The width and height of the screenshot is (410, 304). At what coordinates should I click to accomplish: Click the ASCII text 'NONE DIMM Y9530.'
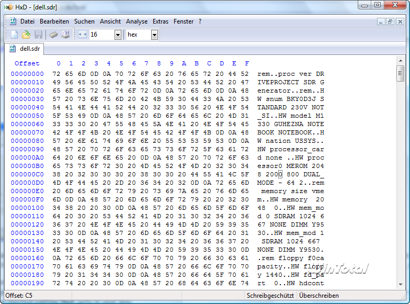(x=291, y=250)
